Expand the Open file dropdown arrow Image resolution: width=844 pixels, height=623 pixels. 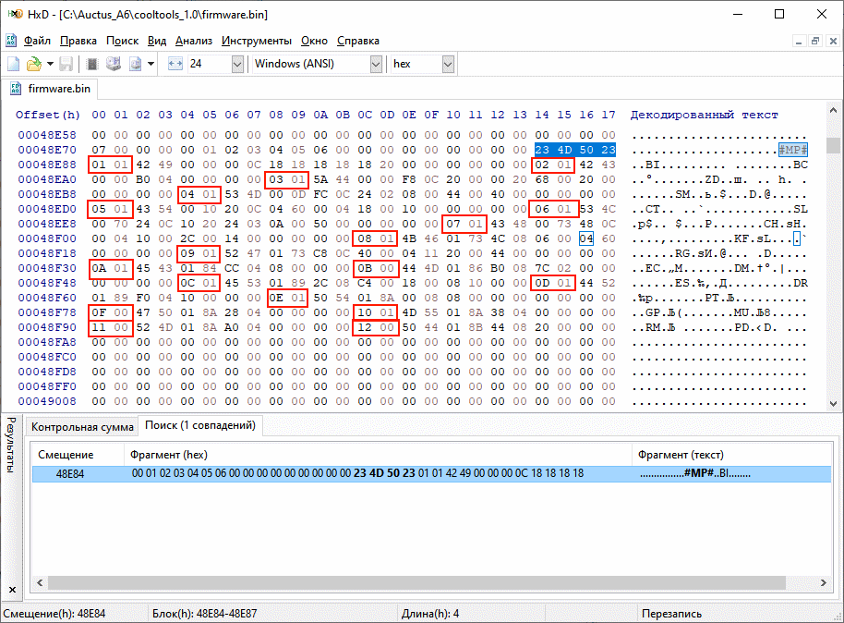pos(50,64)
